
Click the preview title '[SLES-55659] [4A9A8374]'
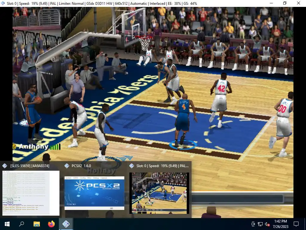(30, 166)
